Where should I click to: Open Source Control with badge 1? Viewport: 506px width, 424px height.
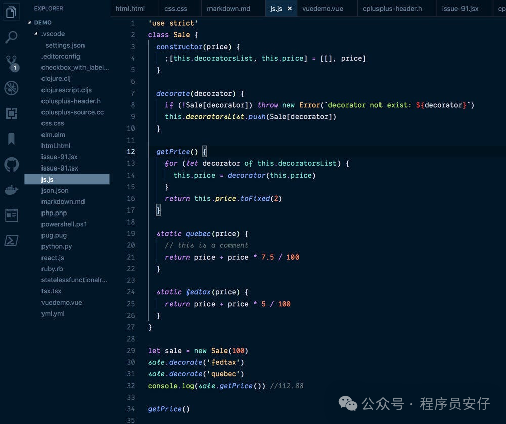[x=11, y=63]
